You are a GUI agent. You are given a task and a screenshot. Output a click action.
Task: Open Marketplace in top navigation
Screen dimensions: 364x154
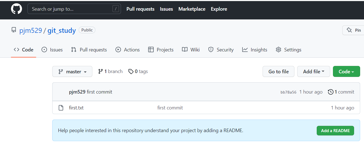pos(192,9)
